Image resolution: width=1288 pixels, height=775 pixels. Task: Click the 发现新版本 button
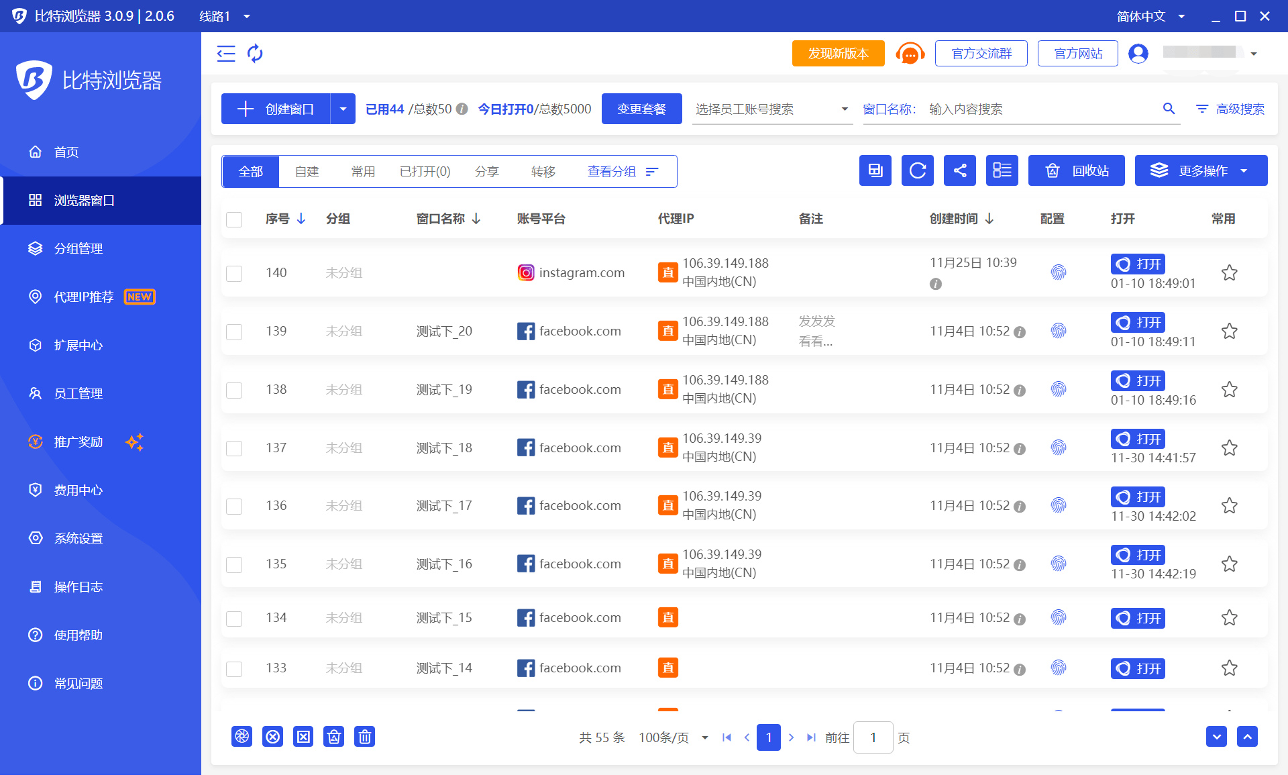pyautogui.click(x=837, y=53)
